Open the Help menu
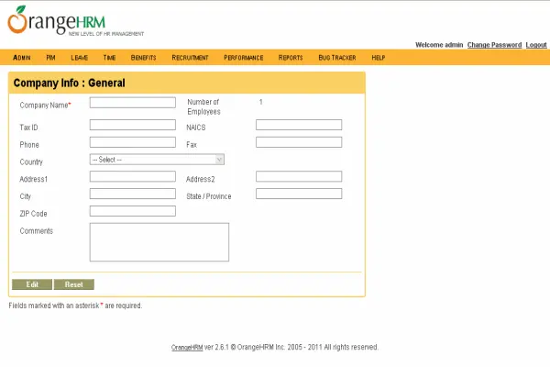This screenshot has height=367, width=550. [379, 58]
